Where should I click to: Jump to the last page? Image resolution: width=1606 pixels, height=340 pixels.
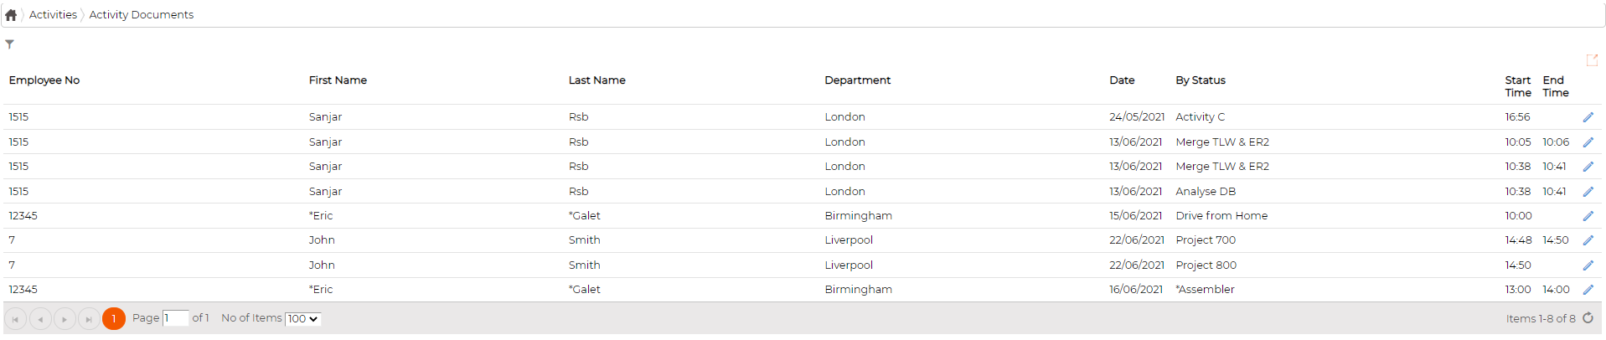click(x=89, y=319)
